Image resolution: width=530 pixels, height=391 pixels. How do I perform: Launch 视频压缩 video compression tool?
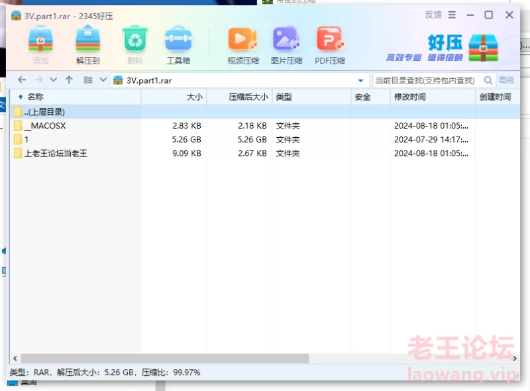pyautogui.click(x=242, y=39)
